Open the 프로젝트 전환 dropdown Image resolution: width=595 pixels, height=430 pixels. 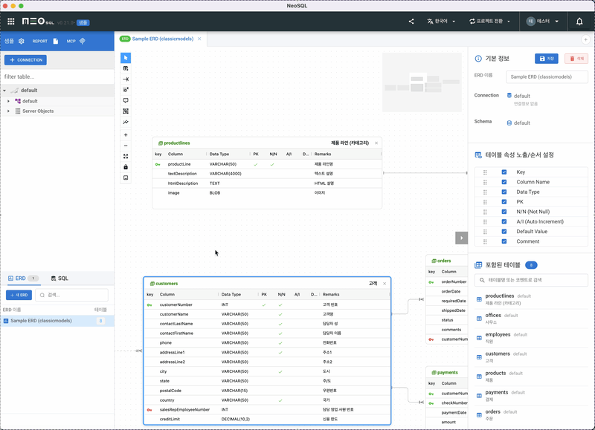click(x=489, y=22)
